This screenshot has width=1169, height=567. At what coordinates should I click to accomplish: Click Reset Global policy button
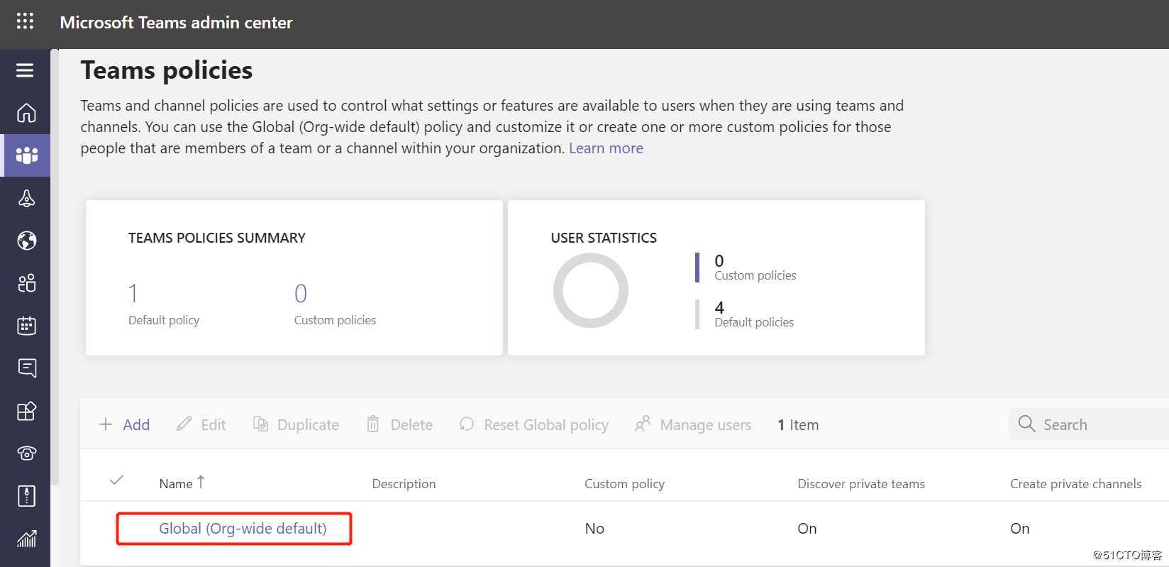point(534,424)
